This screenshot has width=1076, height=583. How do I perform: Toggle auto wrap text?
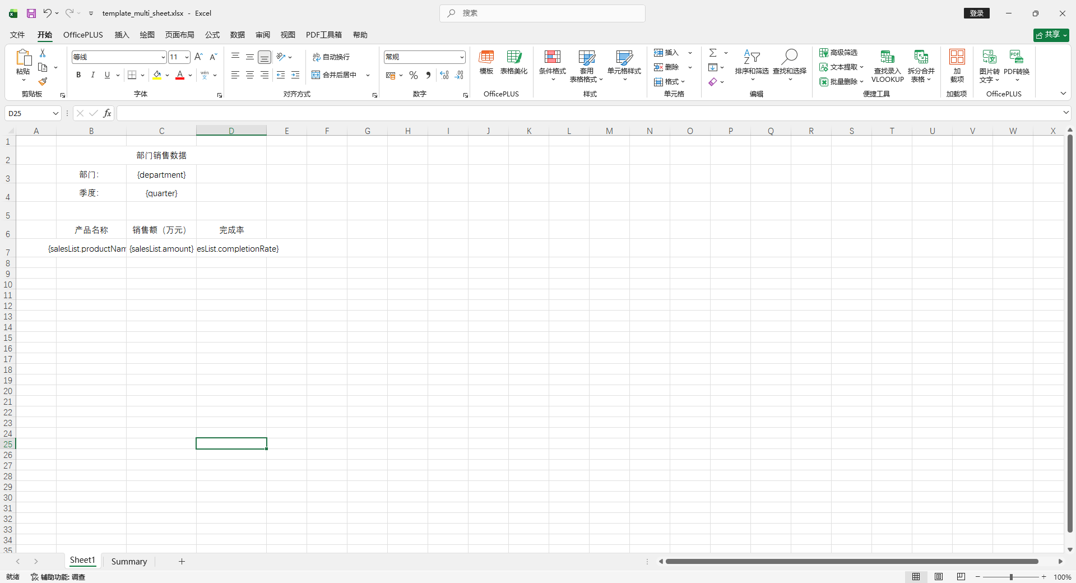click(331, 57)
